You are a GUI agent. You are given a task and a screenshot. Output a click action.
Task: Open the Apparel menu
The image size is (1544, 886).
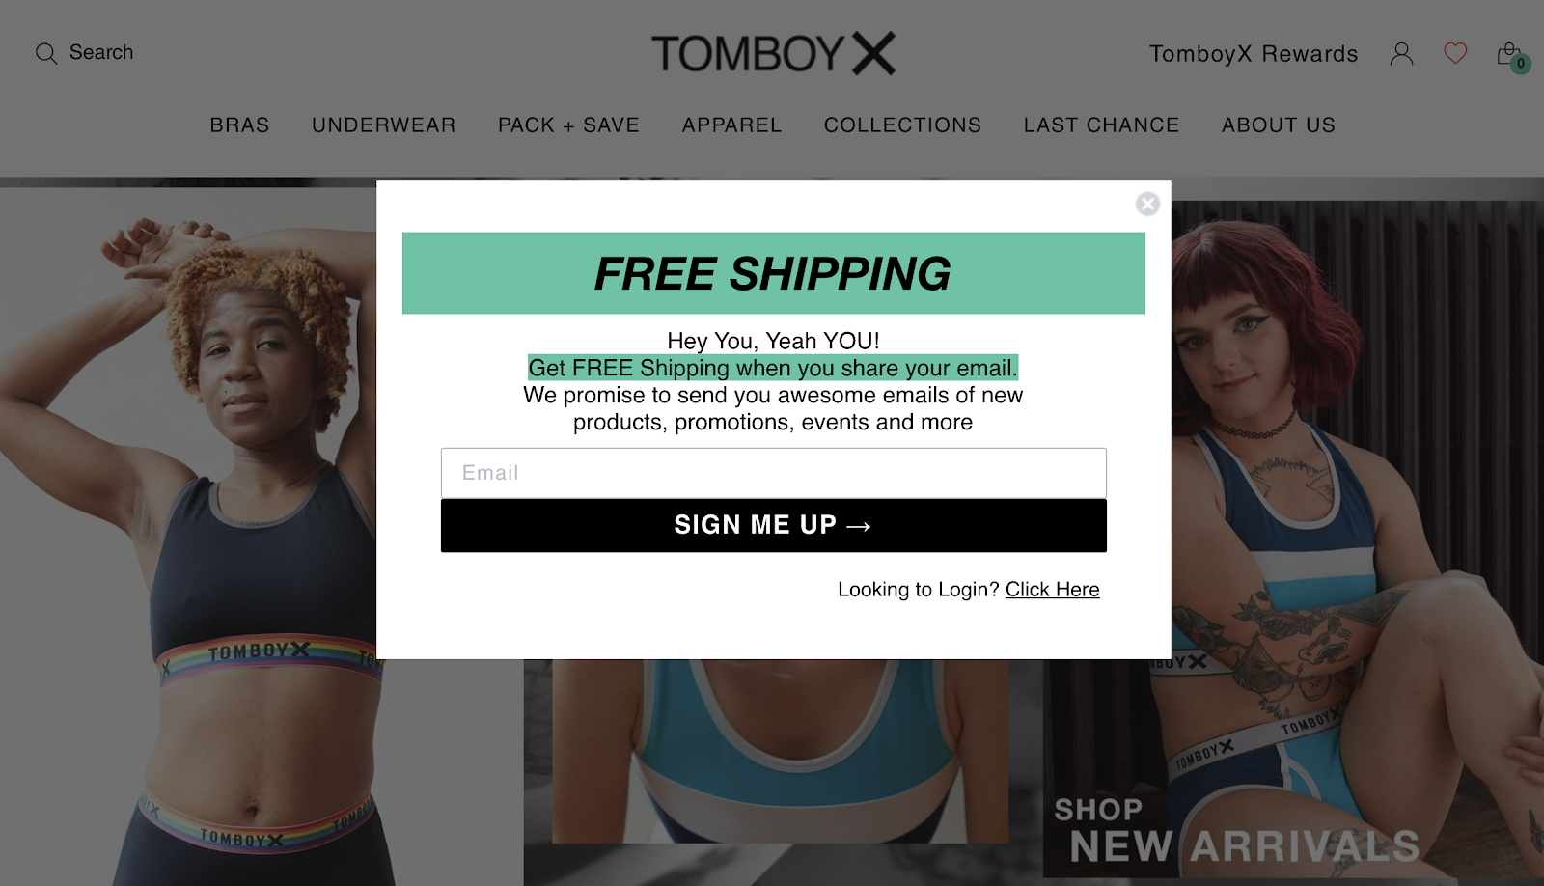pos(731,125)
